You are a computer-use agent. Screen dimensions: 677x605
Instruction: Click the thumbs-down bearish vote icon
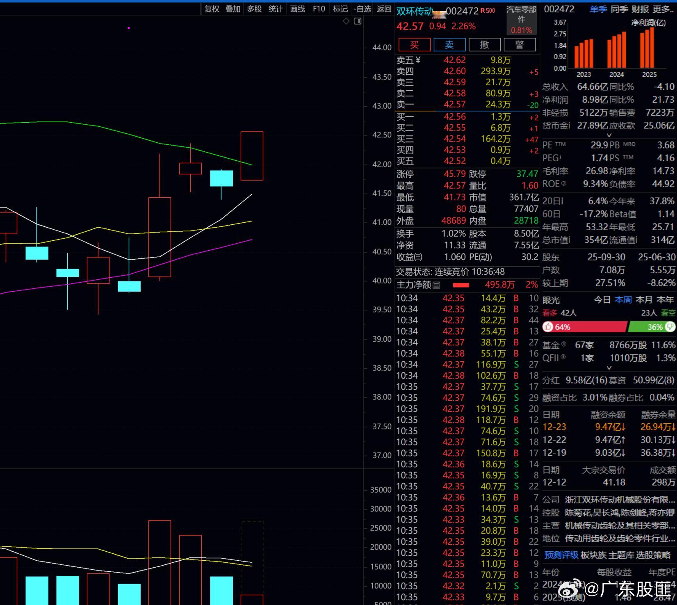coord(670,327)
